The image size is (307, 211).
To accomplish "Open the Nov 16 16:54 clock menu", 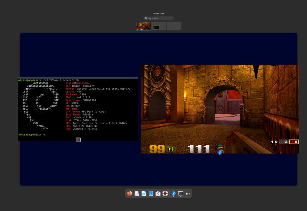I will [159, 14].
